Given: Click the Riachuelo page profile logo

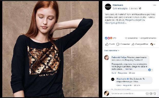Looking at the screenshot, I should click(x=108, y=7).
